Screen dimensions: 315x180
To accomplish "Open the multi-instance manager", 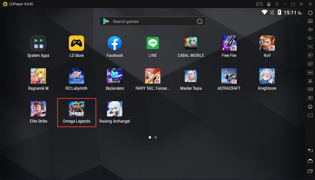I will [310, 64].
